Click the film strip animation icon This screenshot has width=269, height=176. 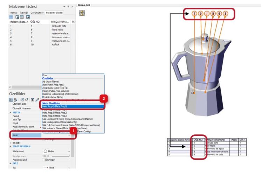tap(82, 13)
